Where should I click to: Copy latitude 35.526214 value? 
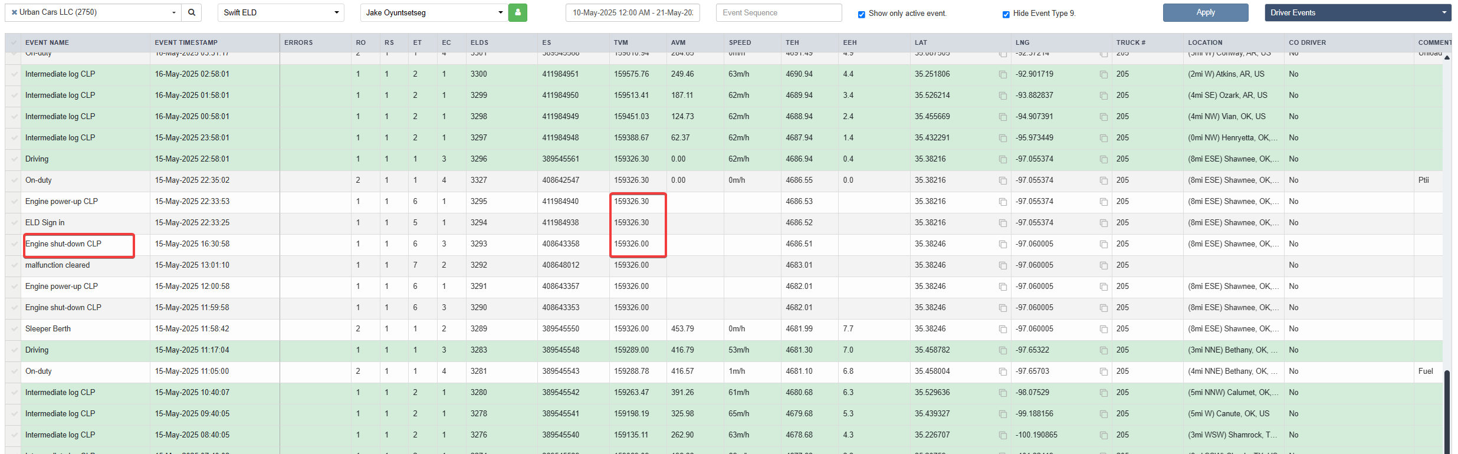tap(1003, 96)
